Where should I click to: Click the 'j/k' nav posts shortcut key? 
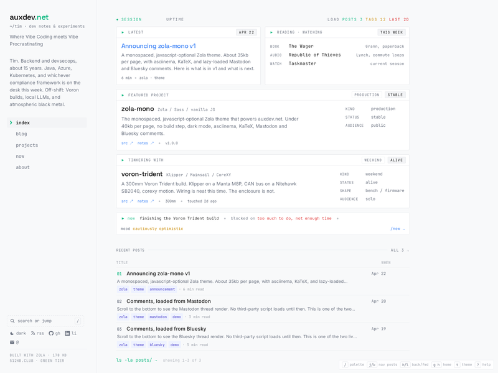pyautogui.click(x=372, y=365)
